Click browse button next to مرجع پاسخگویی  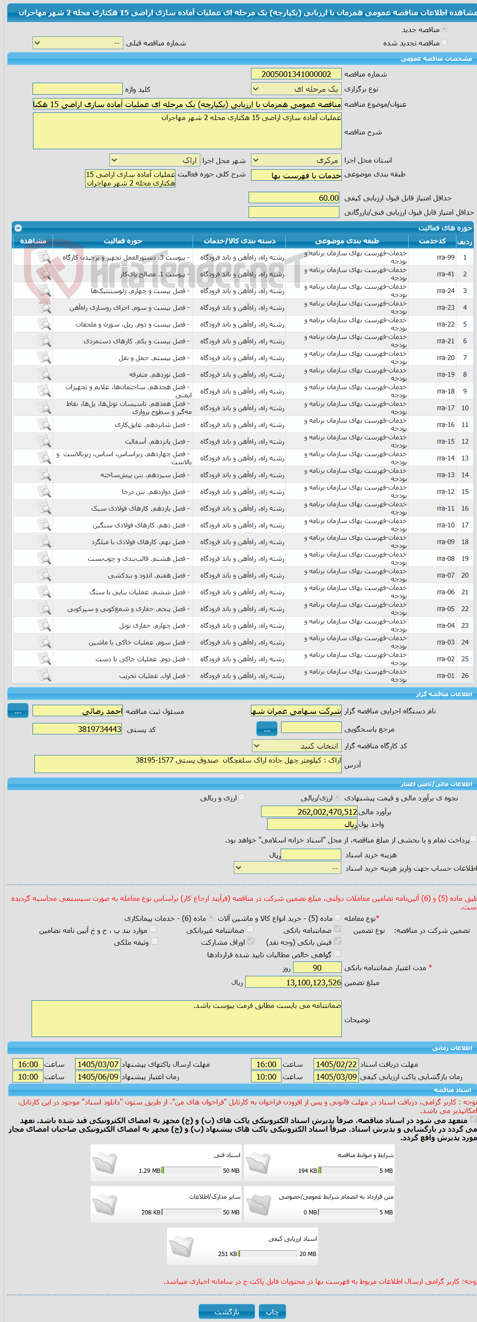267,729
